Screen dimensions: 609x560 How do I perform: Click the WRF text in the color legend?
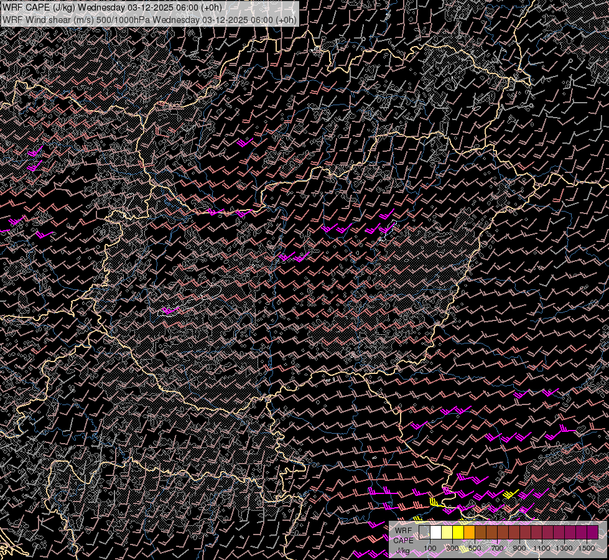pos(402,530)
